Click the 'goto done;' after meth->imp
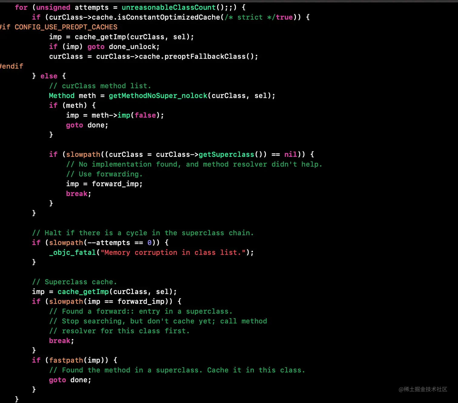 pyautogui.click(x=87, y=125)
